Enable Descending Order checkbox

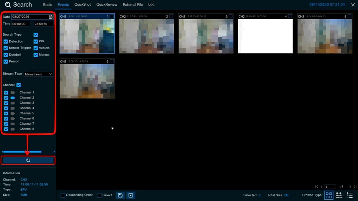pyautogui.click(x=63, y=195)
